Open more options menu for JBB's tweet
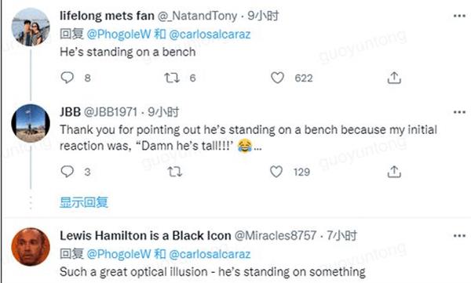Viewport: 471px width, 283px height. [459, 112]
